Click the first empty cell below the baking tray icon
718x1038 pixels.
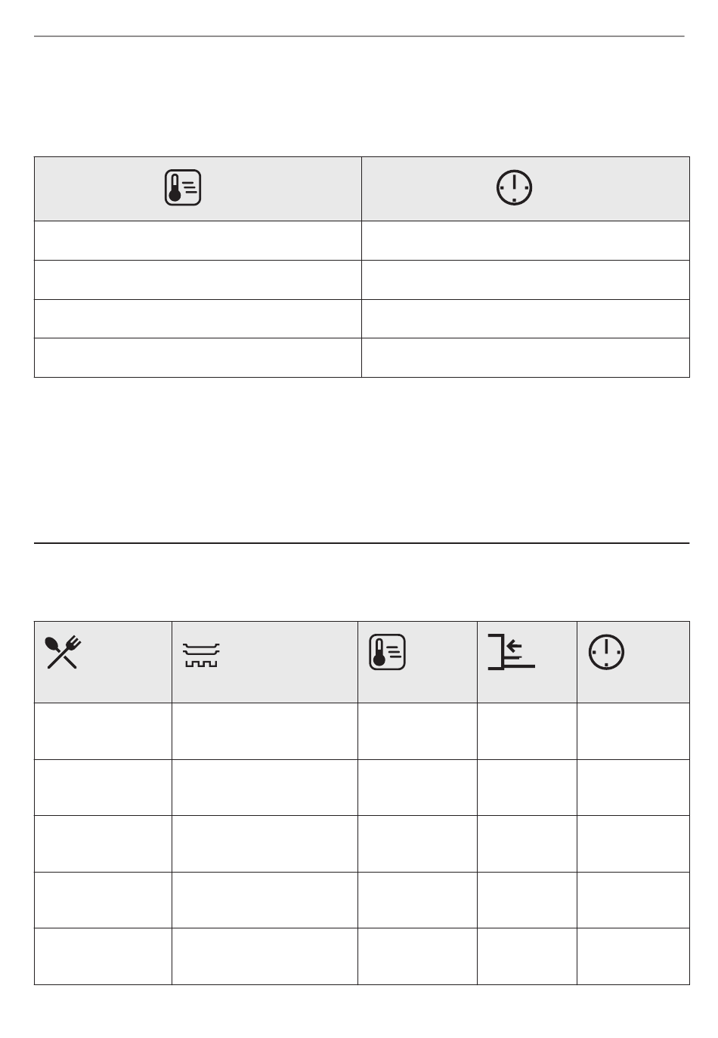(x=265, y=731)
